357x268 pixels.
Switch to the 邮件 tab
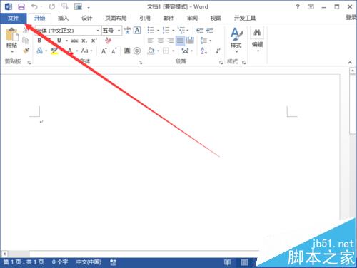click(169, 18)
